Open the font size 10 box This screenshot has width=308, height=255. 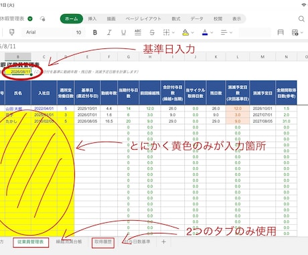tap(79, 32)
